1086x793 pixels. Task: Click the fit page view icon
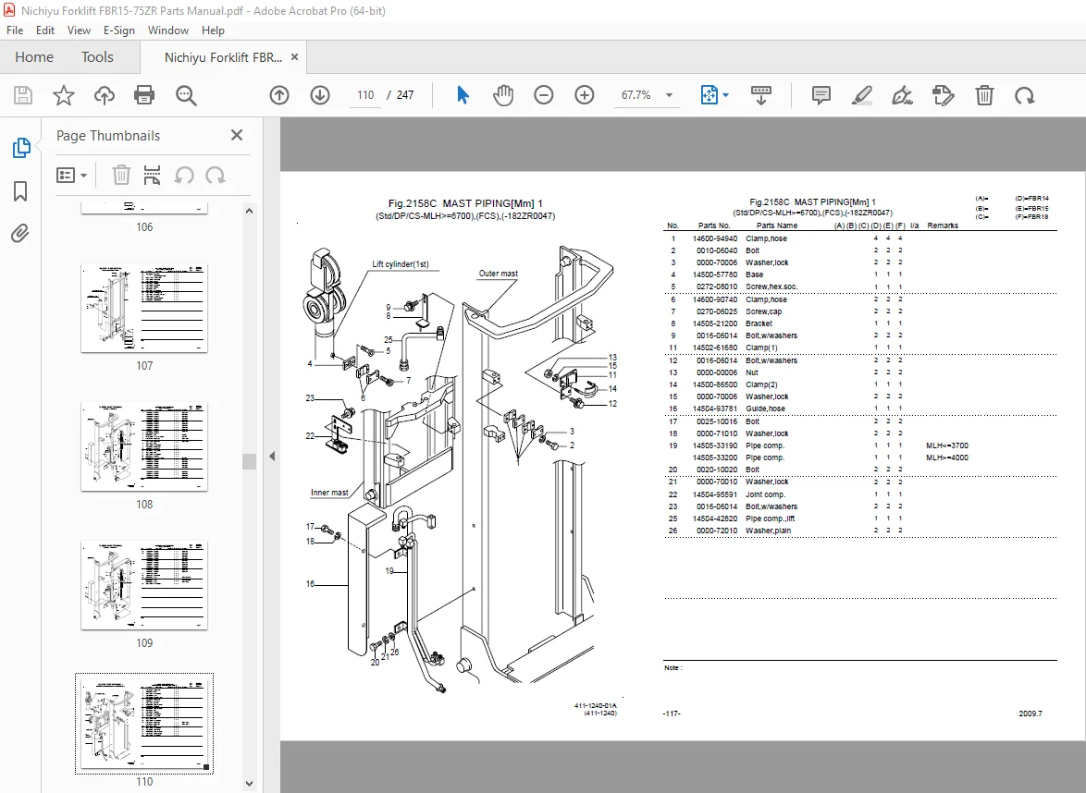tap(710, 95)
